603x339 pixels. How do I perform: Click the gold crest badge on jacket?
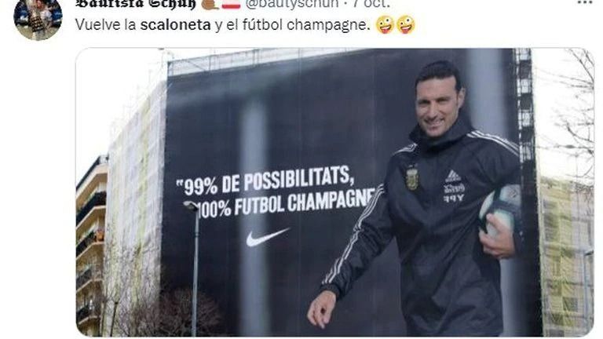(x=412, y=178)
